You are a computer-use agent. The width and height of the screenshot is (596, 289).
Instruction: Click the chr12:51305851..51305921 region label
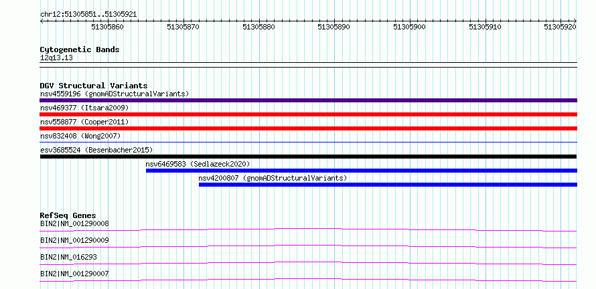(88, 15)
